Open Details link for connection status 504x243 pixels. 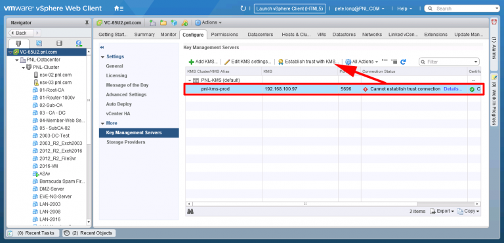pos(453,89)
